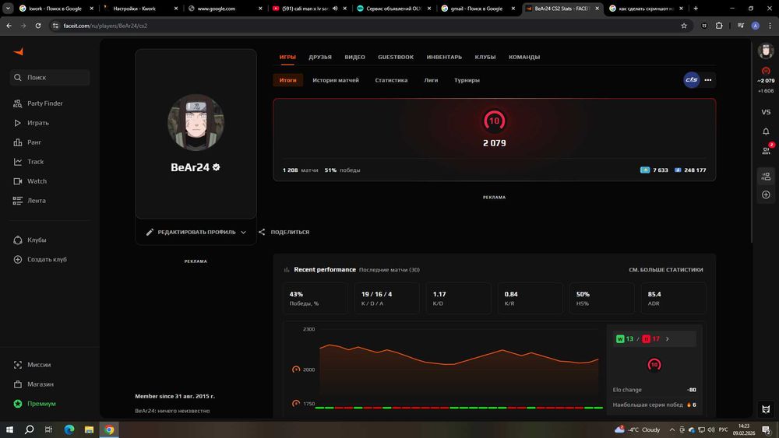The height and width of the screenshot is (438, 779).
Task: Open Microsoft Edge from taskbar
Action: (69, 429)
